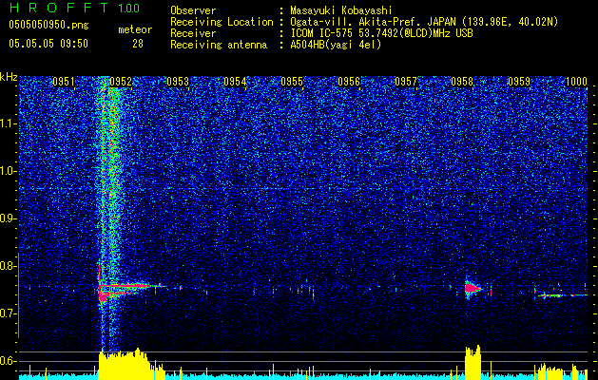Click the 0954 time marker

coord(235,82)
